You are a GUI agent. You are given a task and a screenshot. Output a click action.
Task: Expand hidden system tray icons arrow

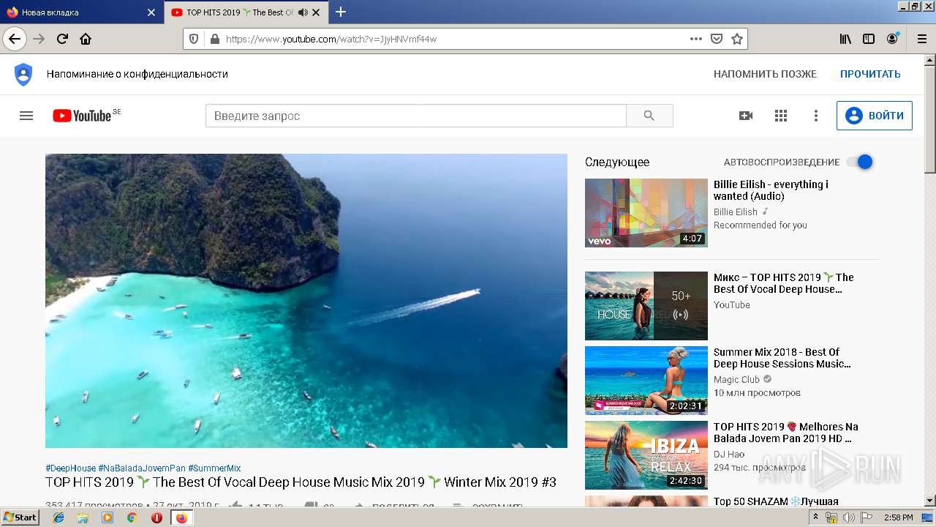[x=816, y=517]
